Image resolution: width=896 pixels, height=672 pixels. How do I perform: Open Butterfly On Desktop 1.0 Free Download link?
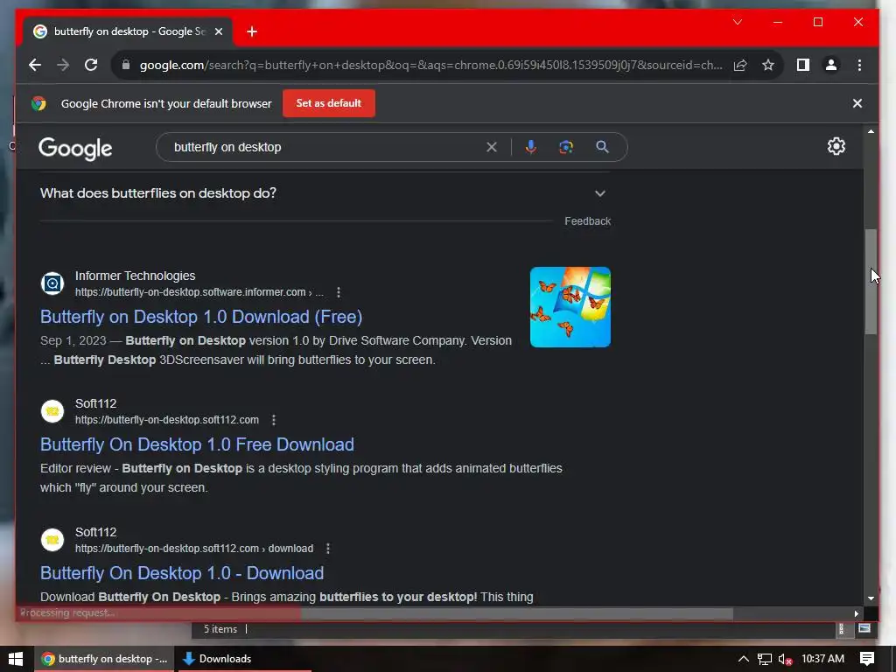(197, 444)
